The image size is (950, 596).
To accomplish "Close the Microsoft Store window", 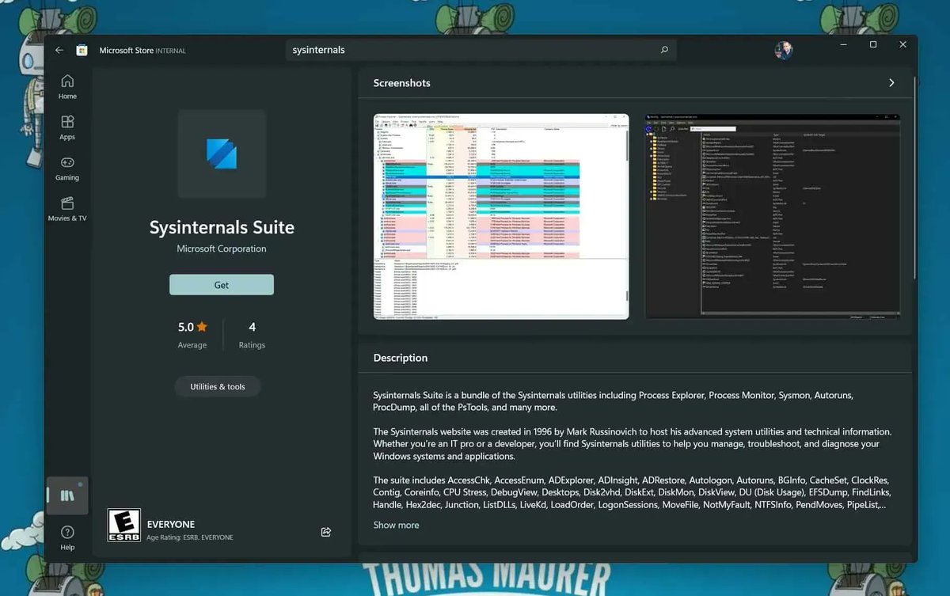I will tap(902, 45).
